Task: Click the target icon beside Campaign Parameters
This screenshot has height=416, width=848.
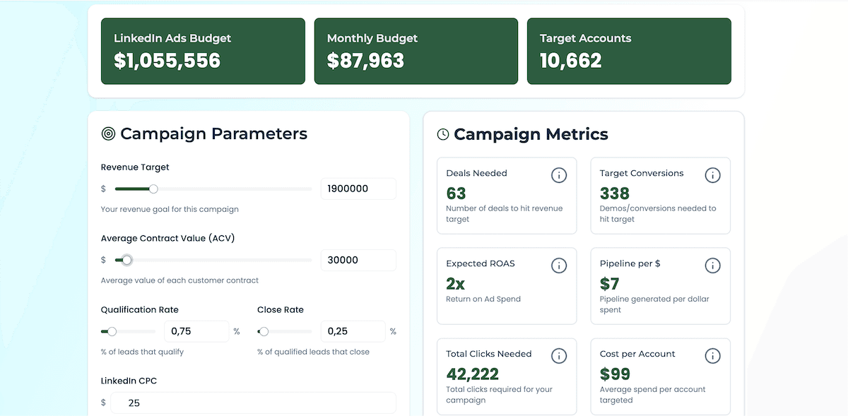Action: coord(107,133)
